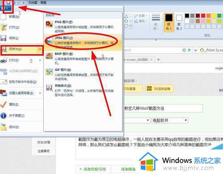Screen dimensions: 223x174
Task: Pick the pink color swatch
Action: [x=203, y=21]
